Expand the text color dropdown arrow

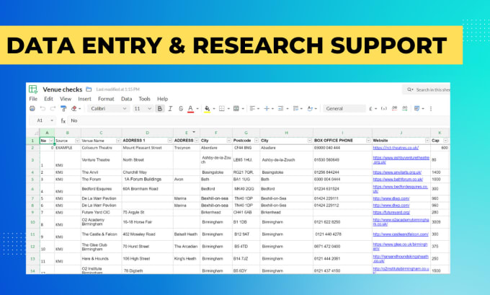pyautogui.click(x=197, y=109)
